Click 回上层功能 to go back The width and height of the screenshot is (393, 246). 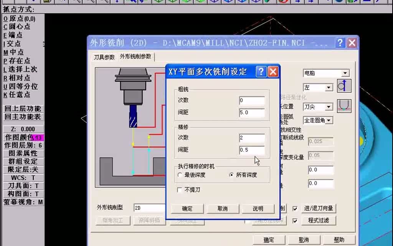pos(23,109)
